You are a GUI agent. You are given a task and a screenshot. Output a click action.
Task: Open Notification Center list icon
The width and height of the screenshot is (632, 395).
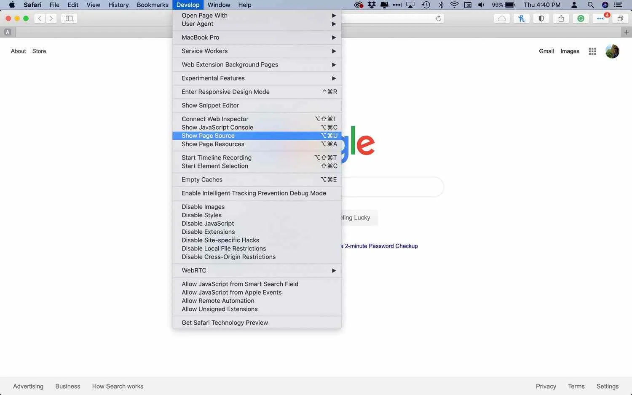(618, 5)
